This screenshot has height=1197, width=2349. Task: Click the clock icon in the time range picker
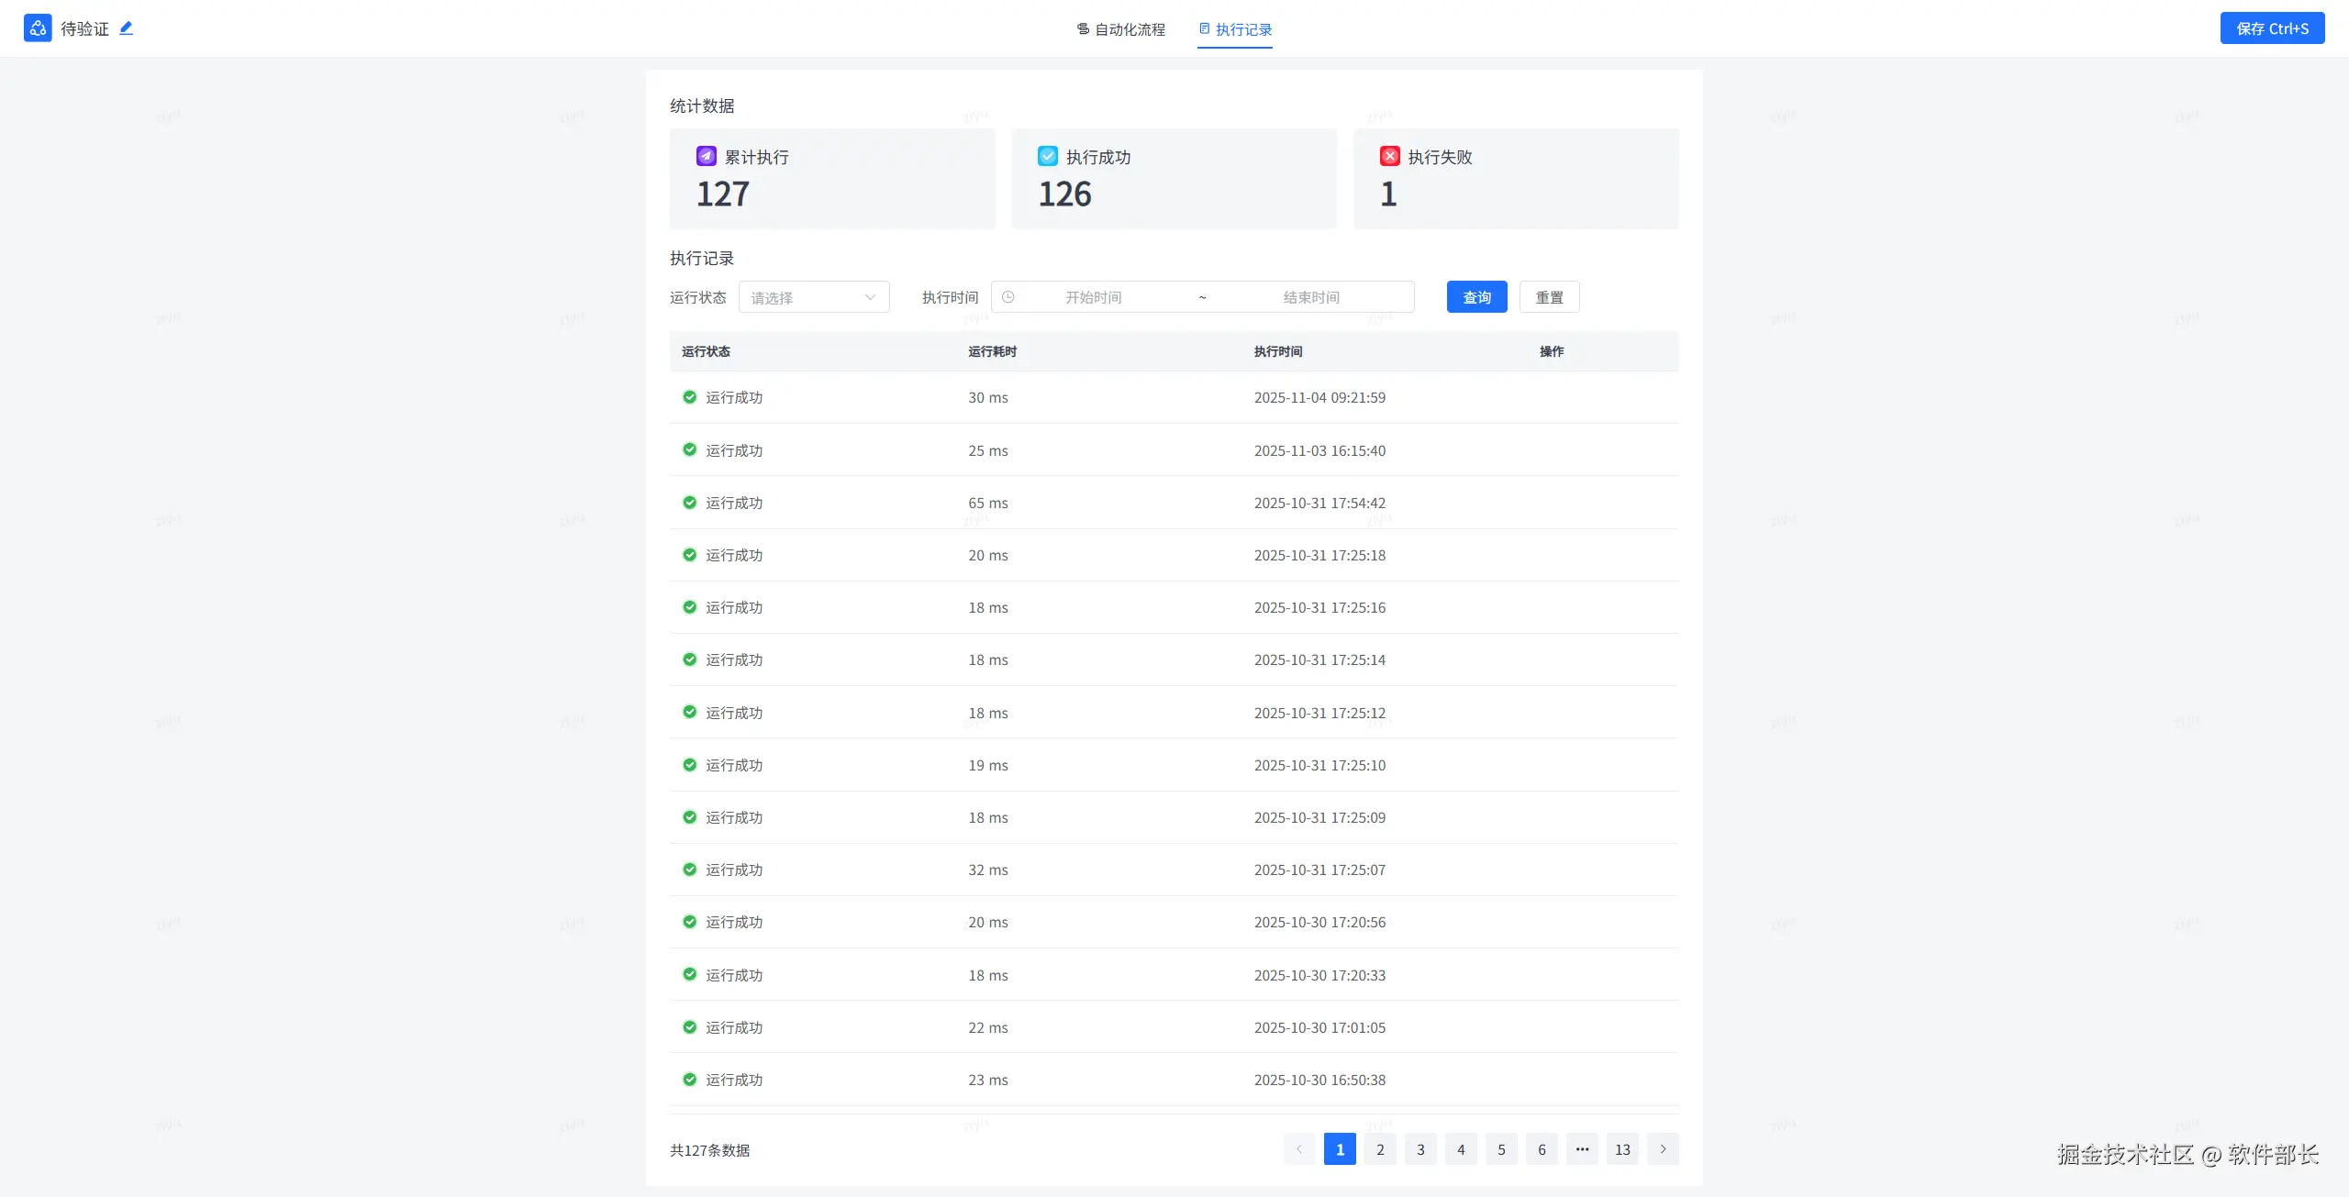1008,297
